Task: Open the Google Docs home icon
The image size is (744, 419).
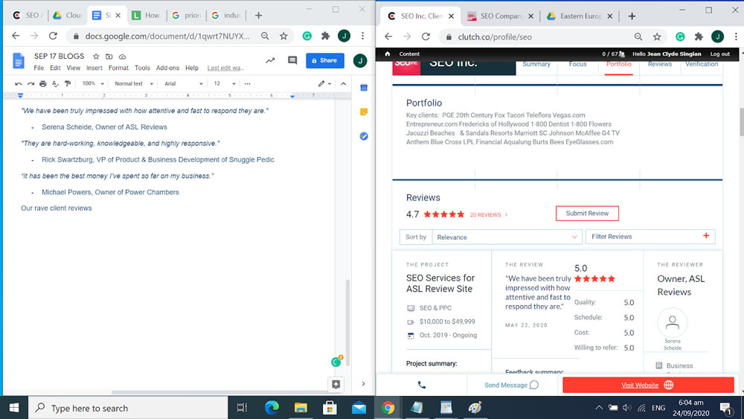Action: point(19,61)
